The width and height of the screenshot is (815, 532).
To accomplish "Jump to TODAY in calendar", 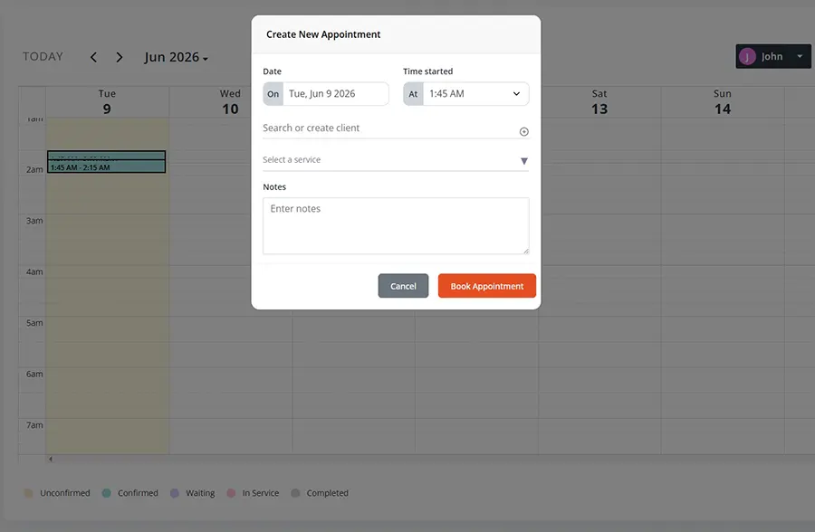I will click(x=43, y=57).
